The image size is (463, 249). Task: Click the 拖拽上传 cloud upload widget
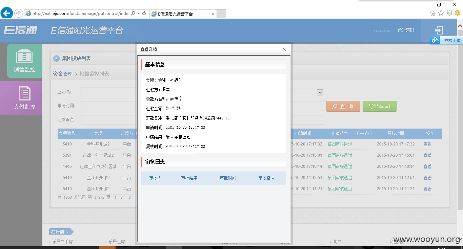tap(446, 40)
